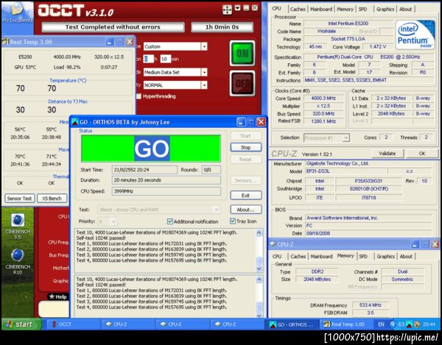Toggle Tray Icon checkbox in ORTHOS
The image size is (442, 345).
click(x=233, y=221)
